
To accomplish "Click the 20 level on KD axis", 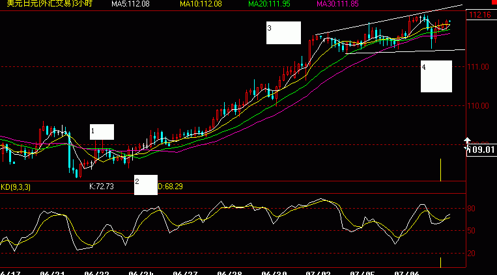I will [472, 253].
